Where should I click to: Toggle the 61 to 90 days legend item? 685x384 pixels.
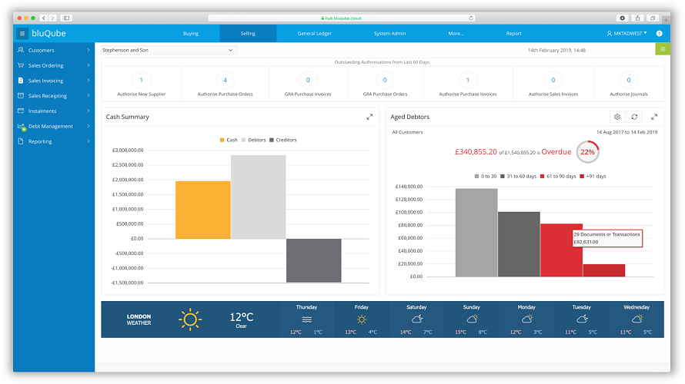coord(558,176)
